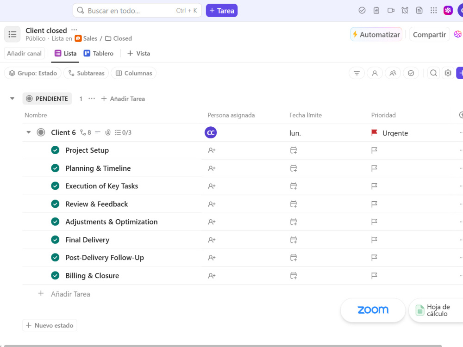463x347 pixels.
Task: Click the single-person Me mode icon
Action: tap(375, 73)
